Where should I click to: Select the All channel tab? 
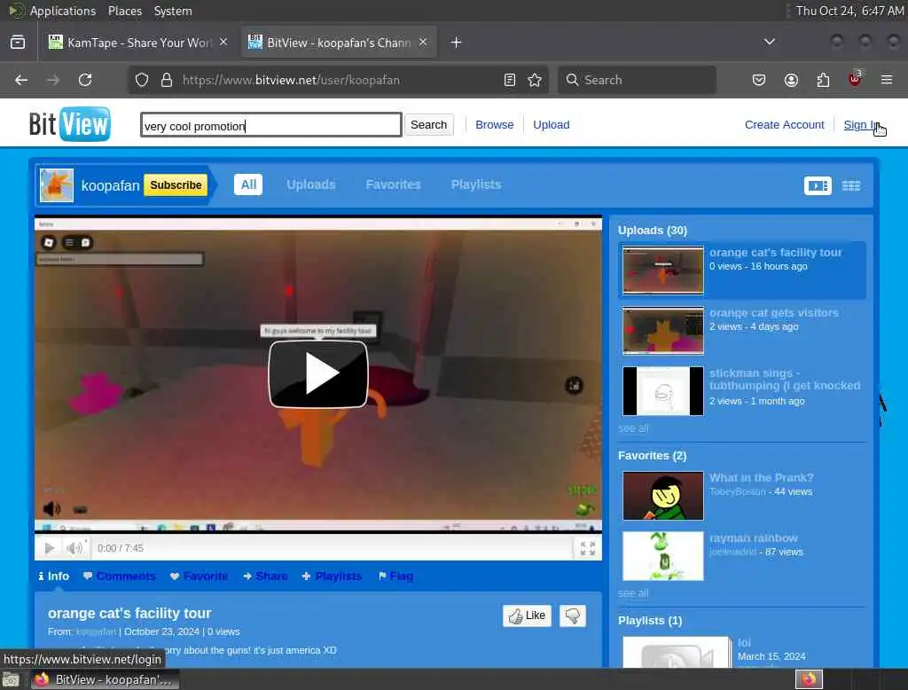pos(248,184)
